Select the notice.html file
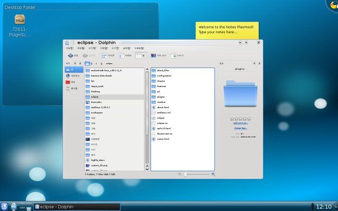Viewport: 338px width, 211px height. pos(161,139)
